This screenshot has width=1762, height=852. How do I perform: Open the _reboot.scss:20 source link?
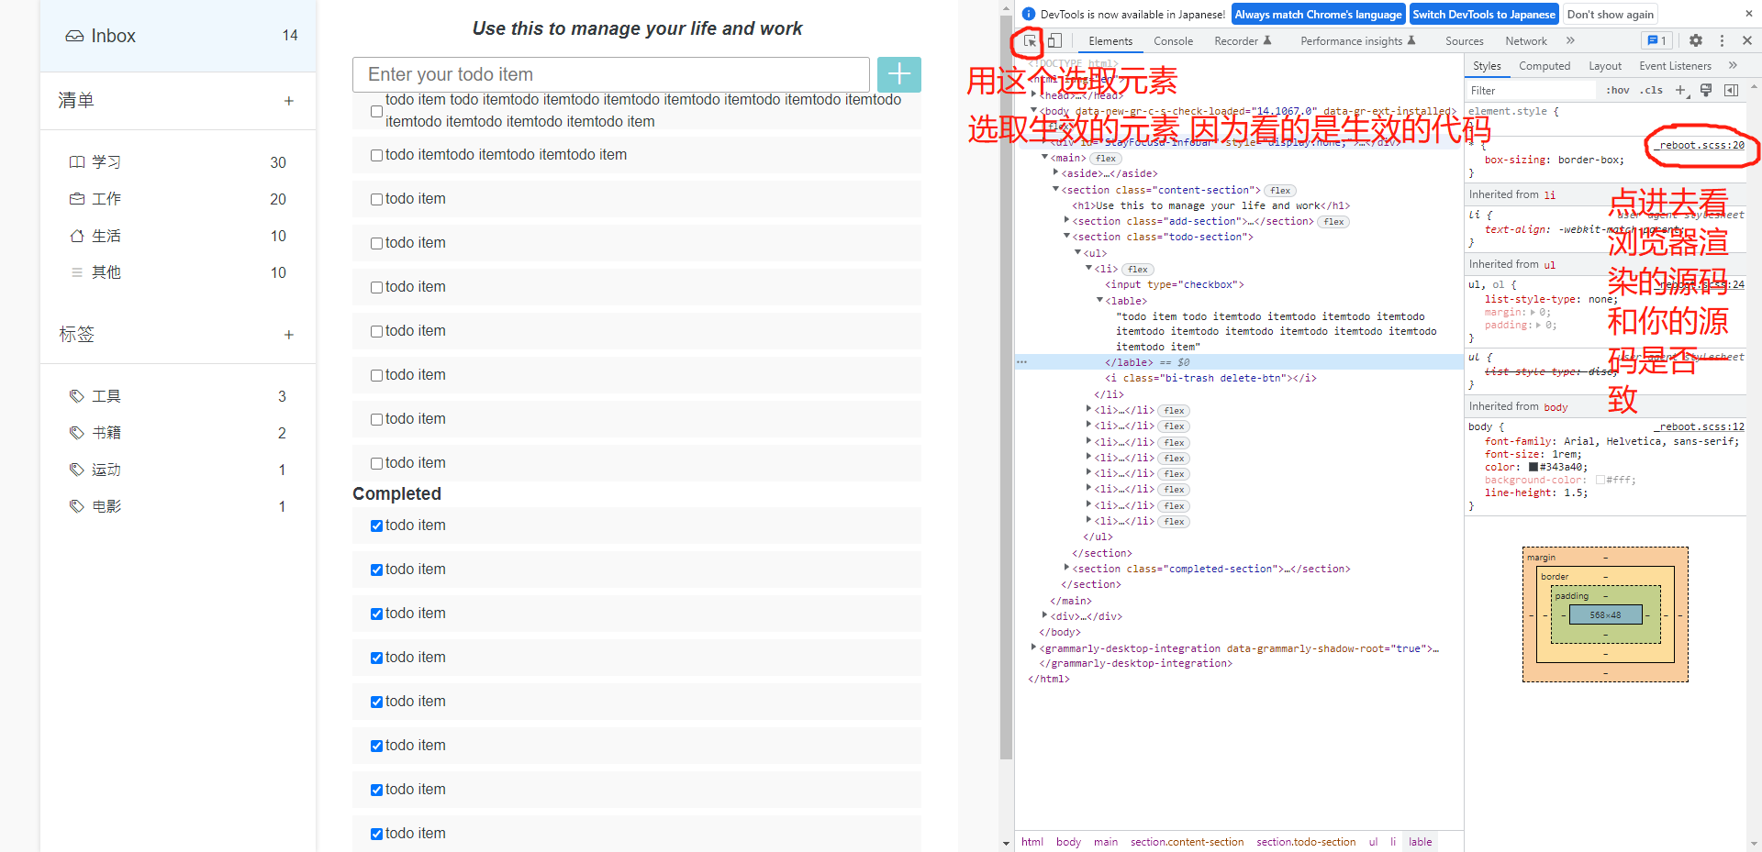pyautogui.click(x=1701, y=145)
